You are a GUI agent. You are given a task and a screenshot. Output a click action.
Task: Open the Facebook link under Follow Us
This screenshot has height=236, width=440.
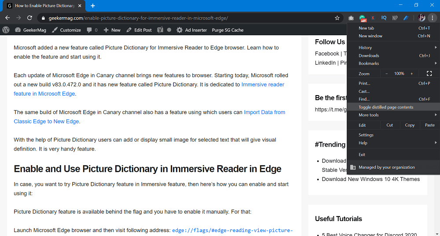click(x=327, y=54)
